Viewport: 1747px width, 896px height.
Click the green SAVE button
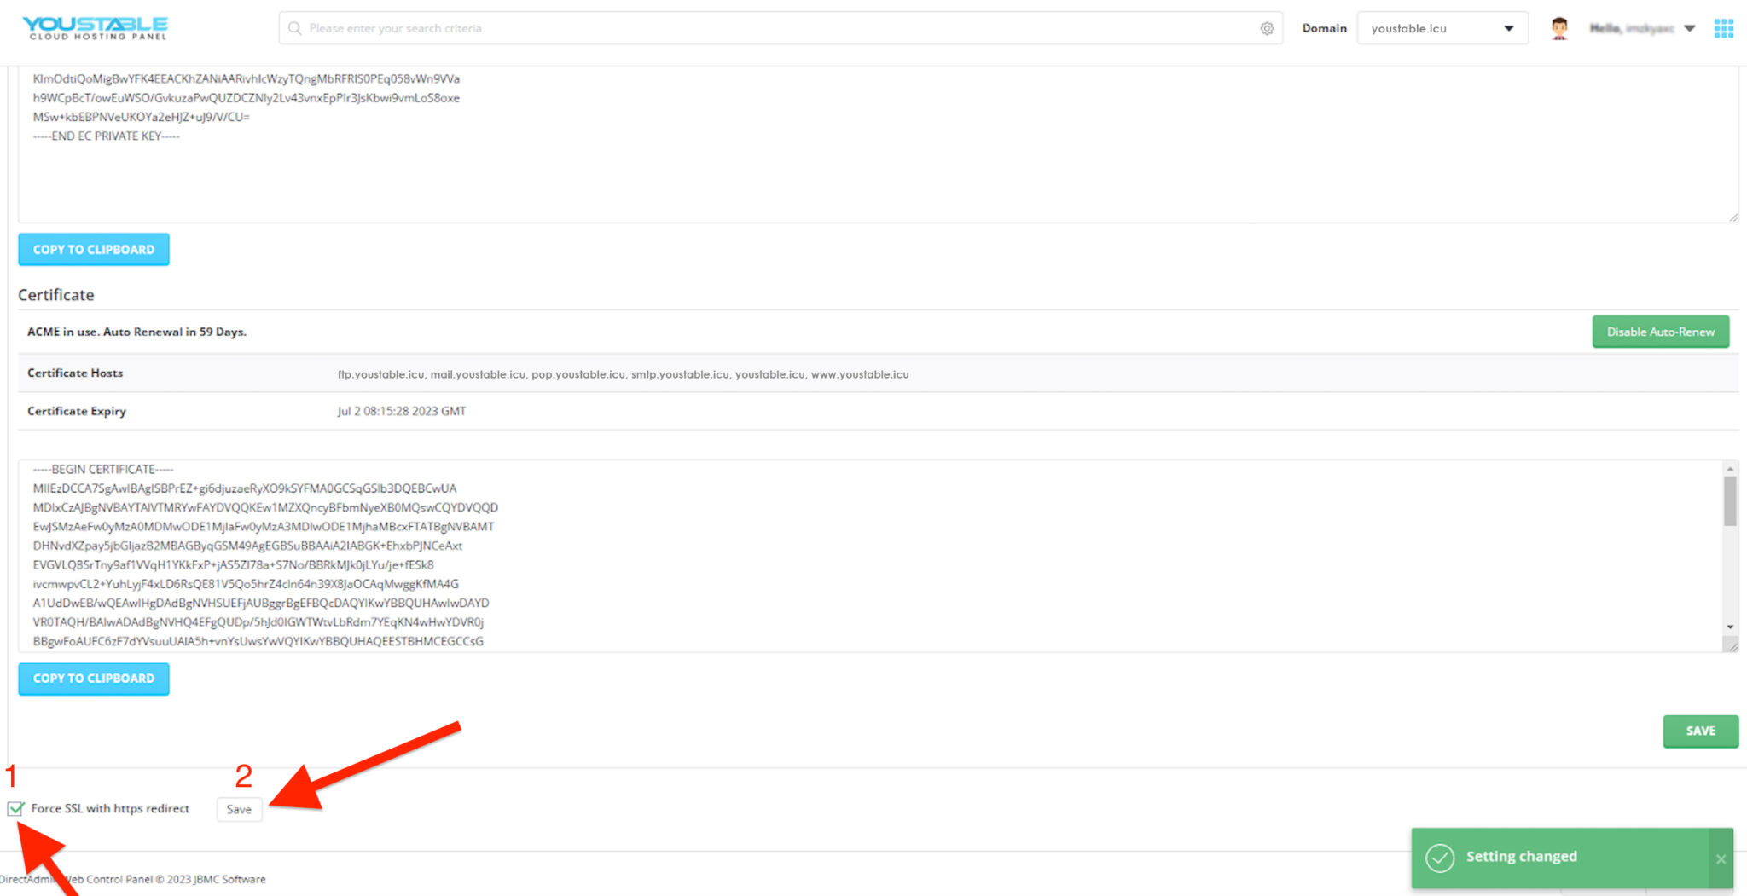click(1699, 731)
